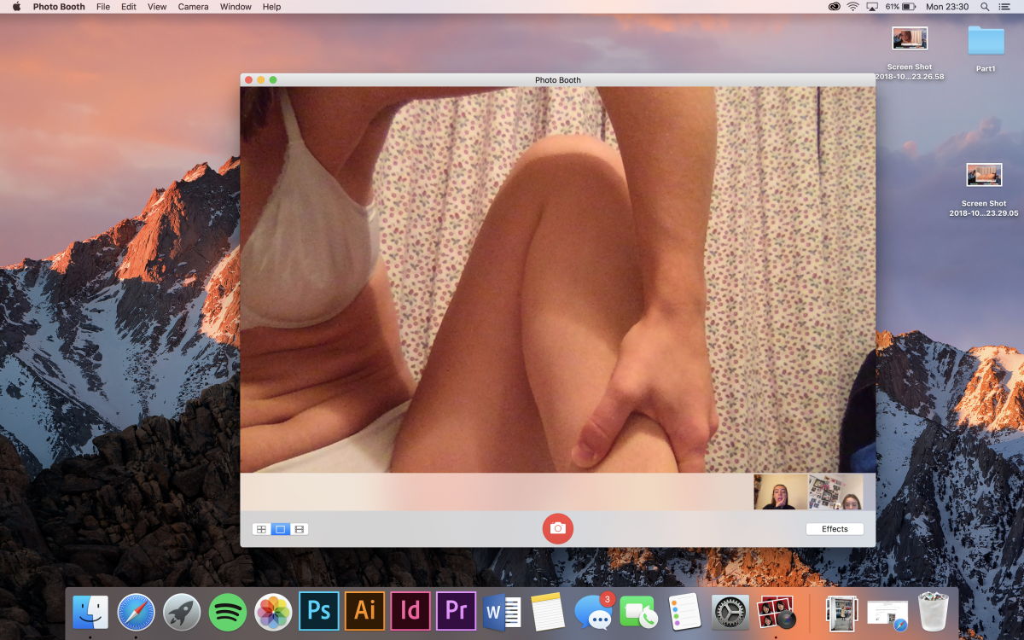
Task: Open the View menu
Action: pyautogui.click(x=157, y=7)
